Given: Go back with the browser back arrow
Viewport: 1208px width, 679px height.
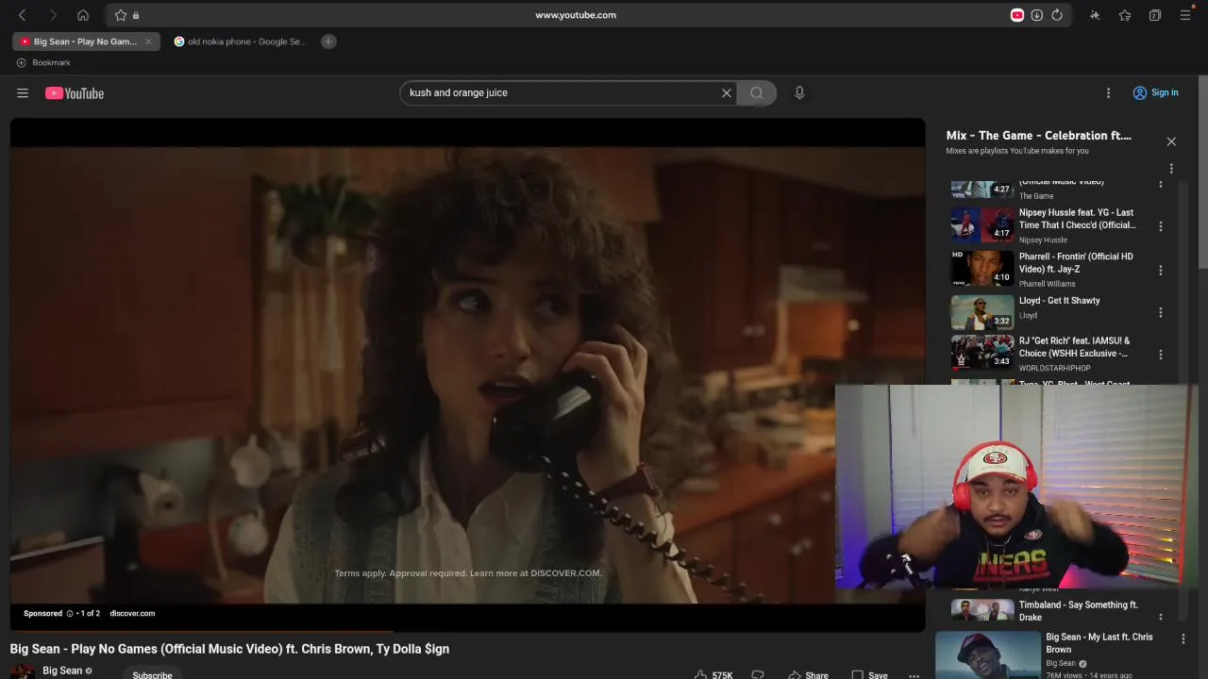Looking at the screenshot, I should pos(23,15).
